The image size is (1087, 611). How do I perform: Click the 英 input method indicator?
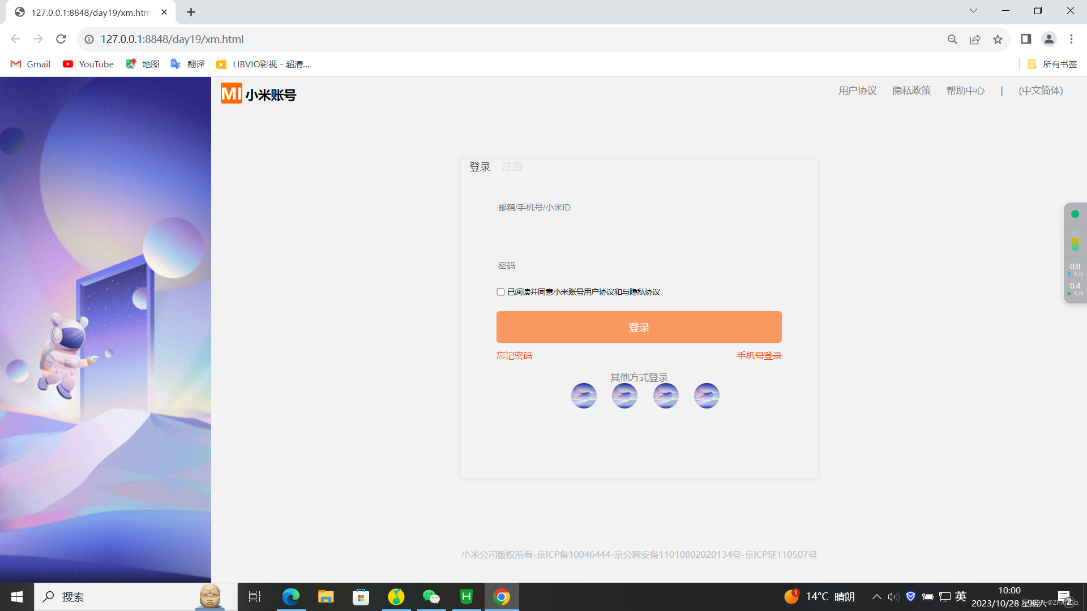click(x=961, y=596)
